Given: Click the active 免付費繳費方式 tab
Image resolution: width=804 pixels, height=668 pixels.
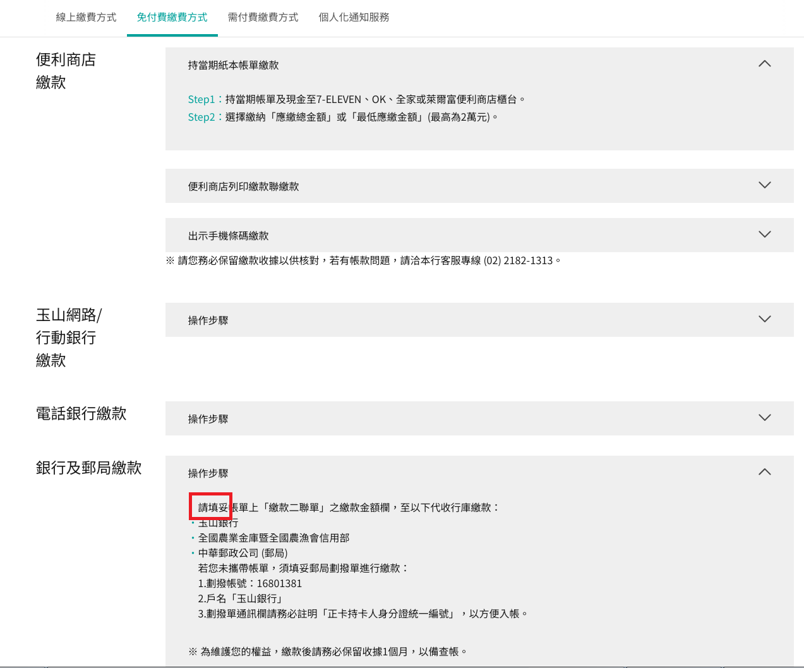Looking at the screenshot, I should (x=172, y=18).
